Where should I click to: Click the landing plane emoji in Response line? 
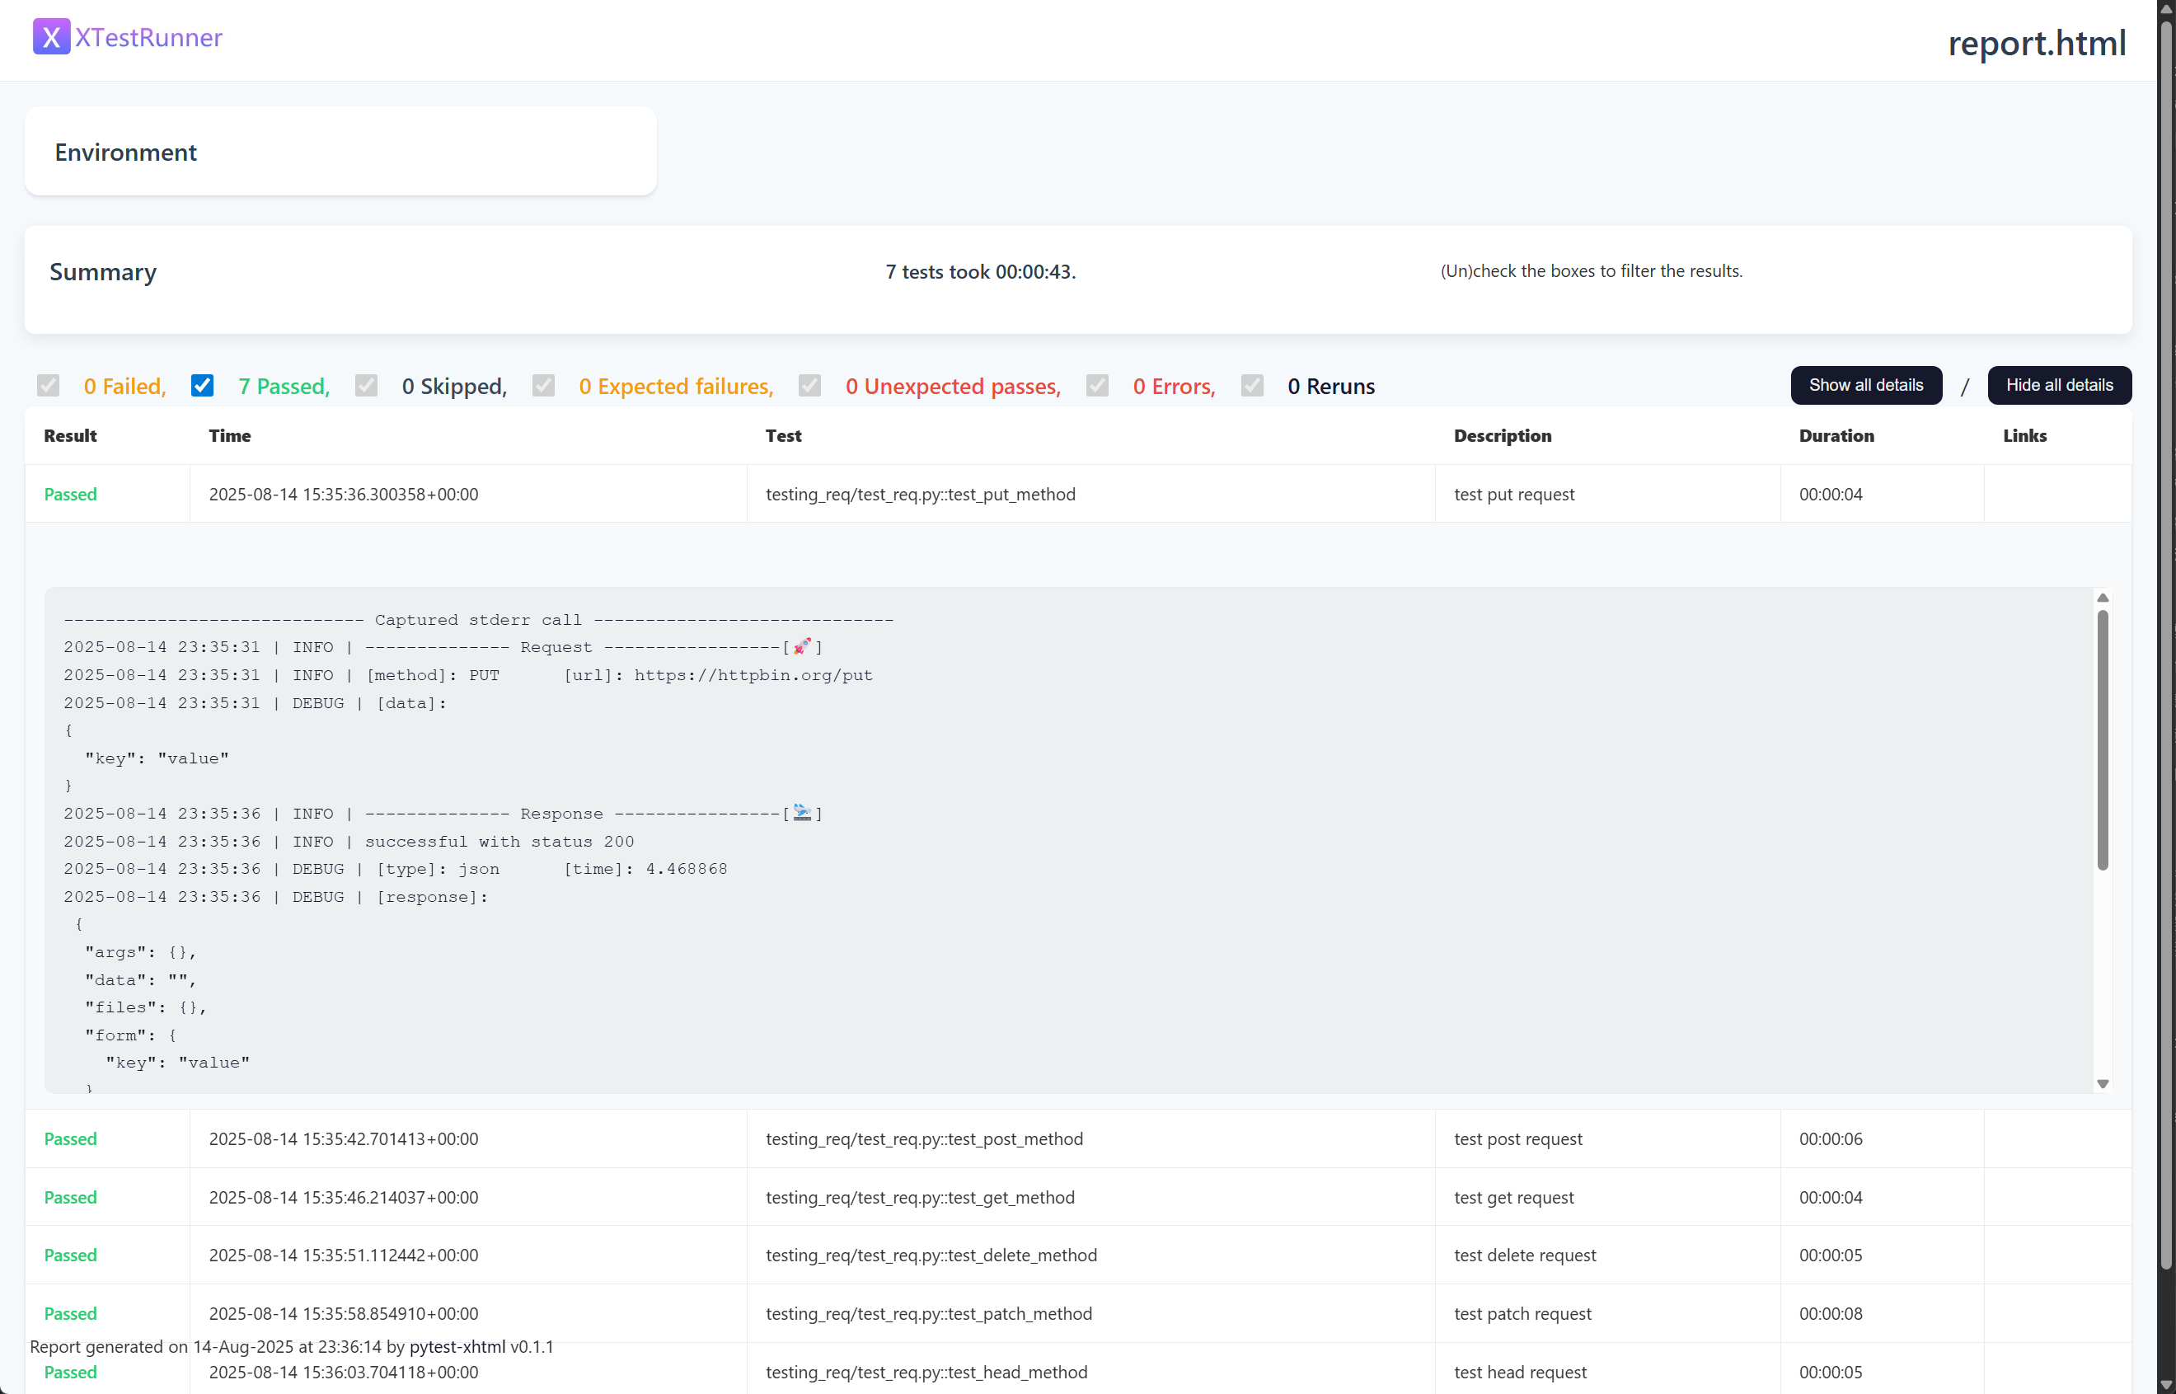click(802, 812)
